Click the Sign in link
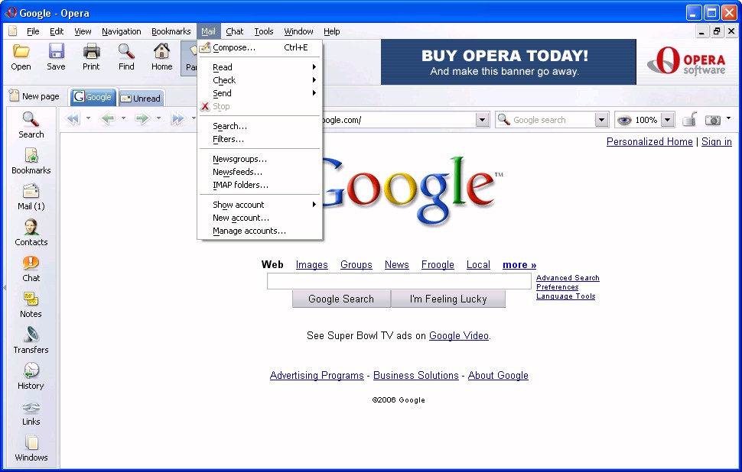This screenshot has width=742, height=472. point(717,142)
